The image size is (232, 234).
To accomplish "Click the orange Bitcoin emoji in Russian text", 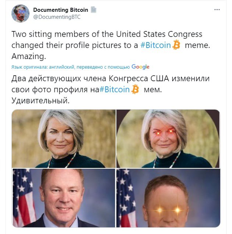I will [x=135, y=89].
